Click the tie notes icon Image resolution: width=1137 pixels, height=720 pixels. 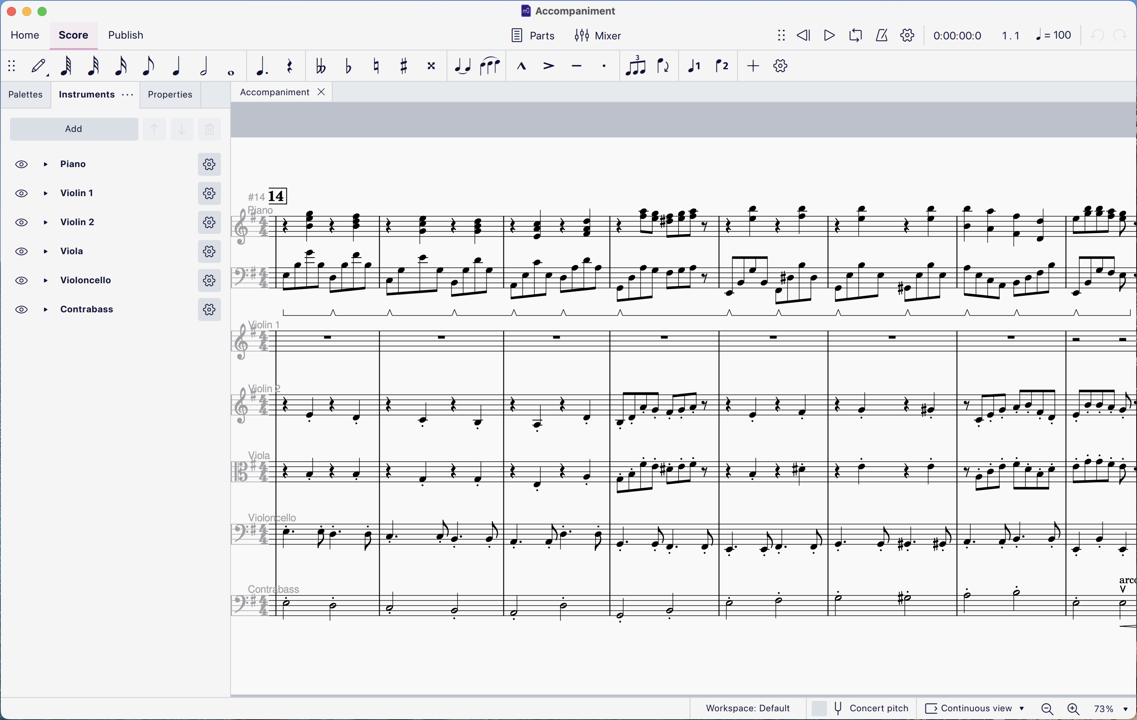coord(462,66)
